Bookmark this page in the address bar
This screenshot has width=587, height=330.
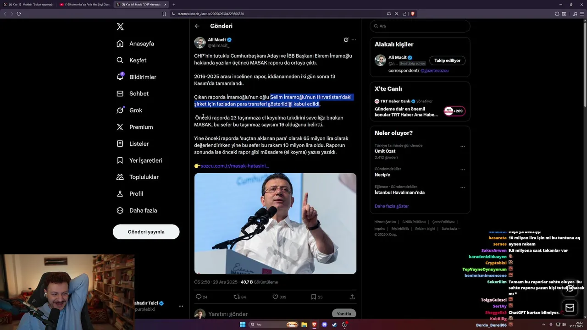[164, 14]
